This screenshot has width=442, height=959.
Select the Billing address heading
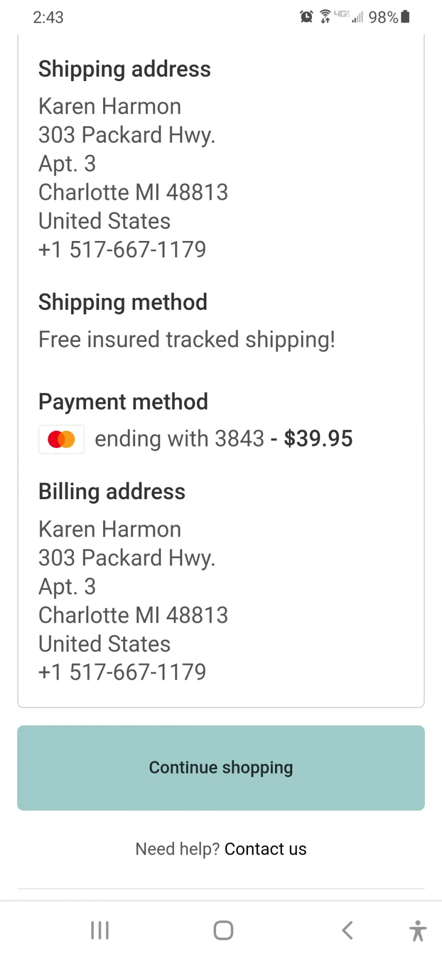click(x=112, y=492)
